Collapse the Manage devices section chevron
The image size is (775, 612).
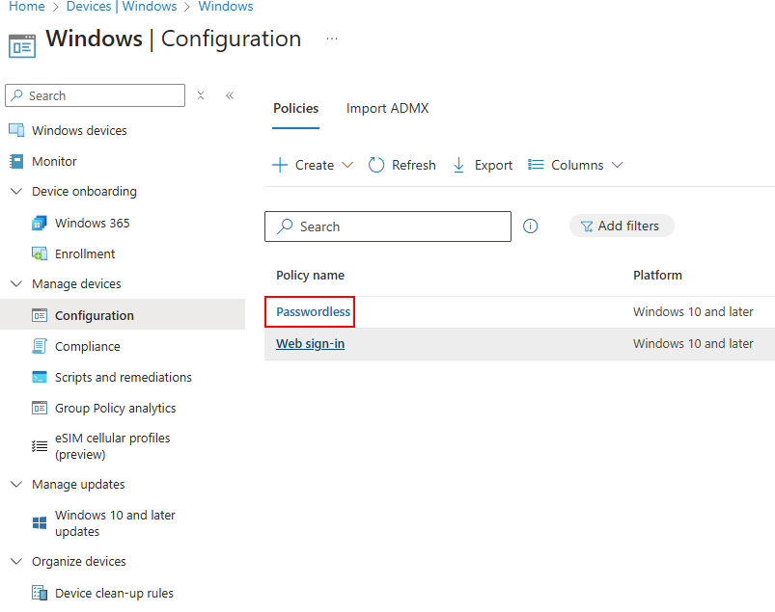click(x=16, y=283)
